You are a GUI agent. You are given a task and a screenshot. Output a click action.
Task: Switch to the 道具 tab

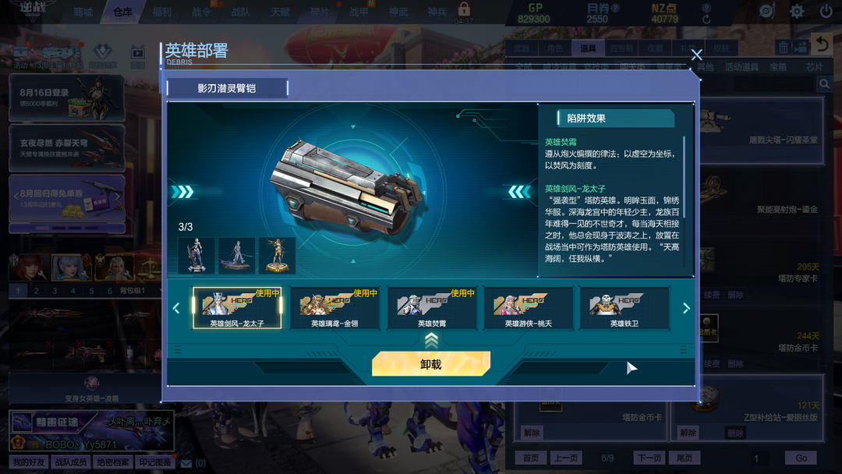pos(588,48)
